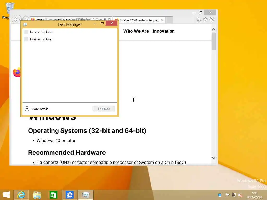The height and width of the screenshot is (200, 267).
Task: Refresh the page with the reload icon
Action: click(109, 19)
